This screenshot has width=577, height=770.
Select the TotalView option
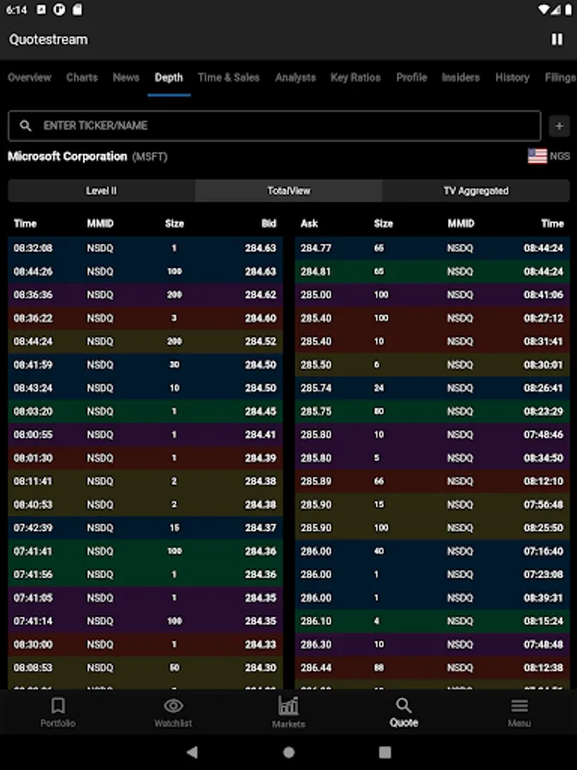pos(289,191)
